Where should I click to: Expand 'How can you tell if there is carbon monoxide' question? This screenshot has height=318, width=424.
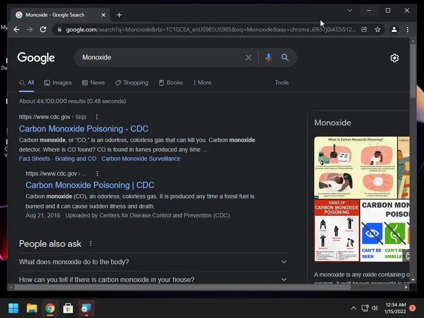(x=154, y=279)
